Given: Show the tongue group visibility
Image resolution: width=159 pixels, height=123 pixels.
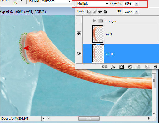Looking at the screenshot, I should coord(79,21).
